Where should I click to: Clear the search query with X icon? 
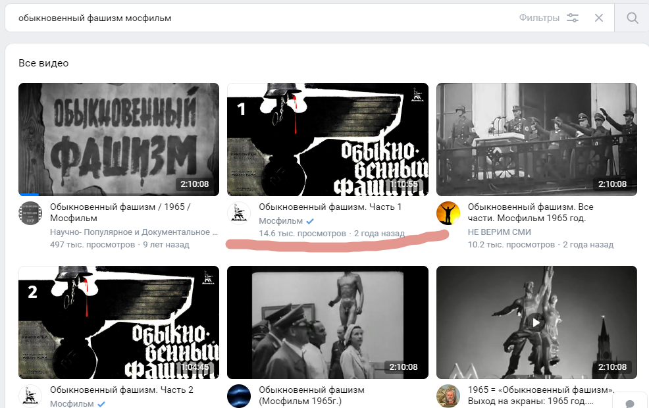click(x=598, y=18)
